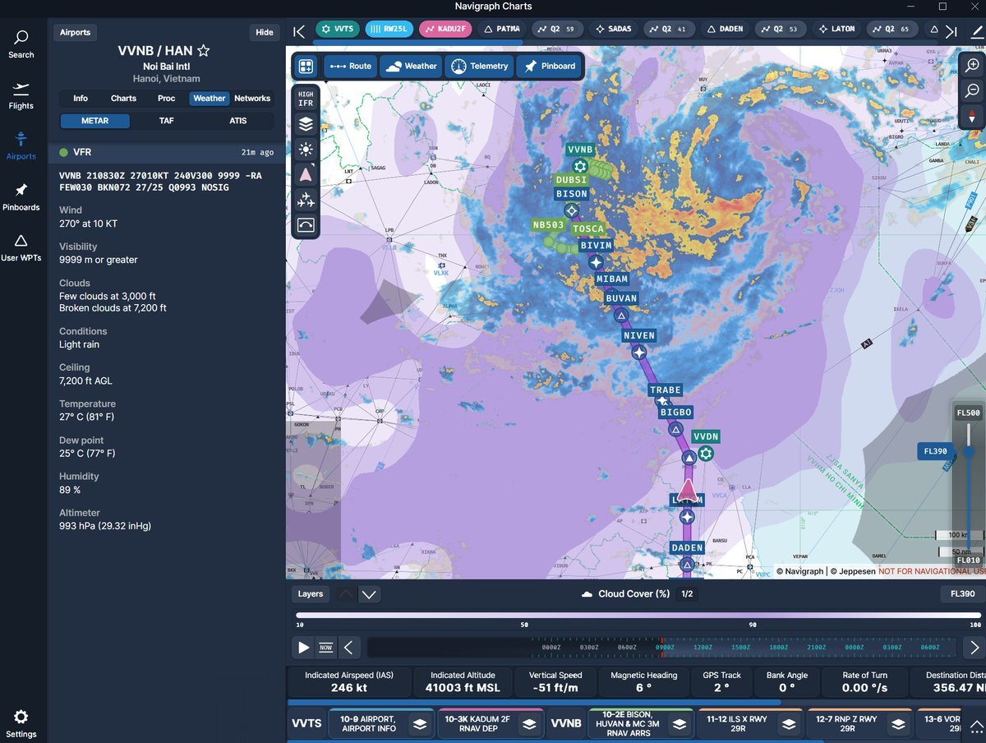The height and width of the screenshot is (743, 986).
Task: Toggle the HIGH IFR map mode
Action: pyautogui.click(x=306, y=99)
